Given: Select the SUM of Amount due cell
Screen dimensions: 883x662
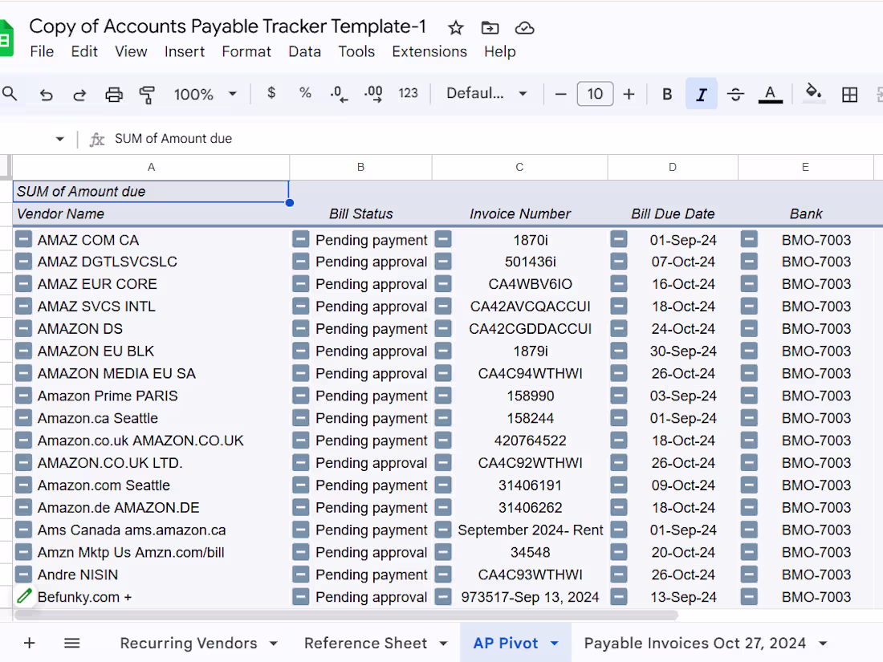Looking at the screenshot, I should 151,192.
